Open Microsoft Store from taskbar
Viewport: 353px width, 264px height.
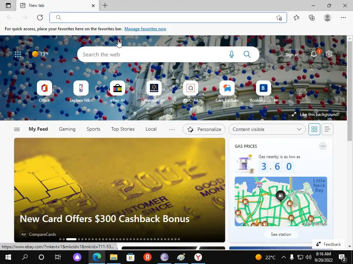[131, 257]
